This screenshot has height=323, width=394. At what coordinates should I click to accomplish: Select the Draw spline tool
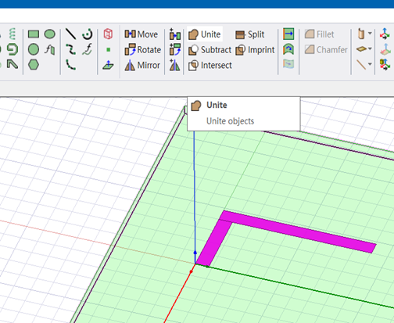(70, 49)
